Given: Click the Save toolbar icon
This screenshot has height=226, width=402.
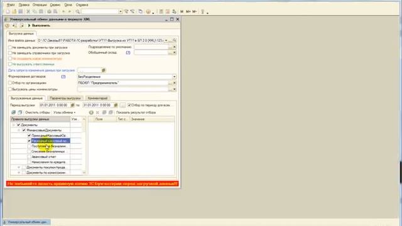Looking at the screenshot, I should [x=21, y=11].
